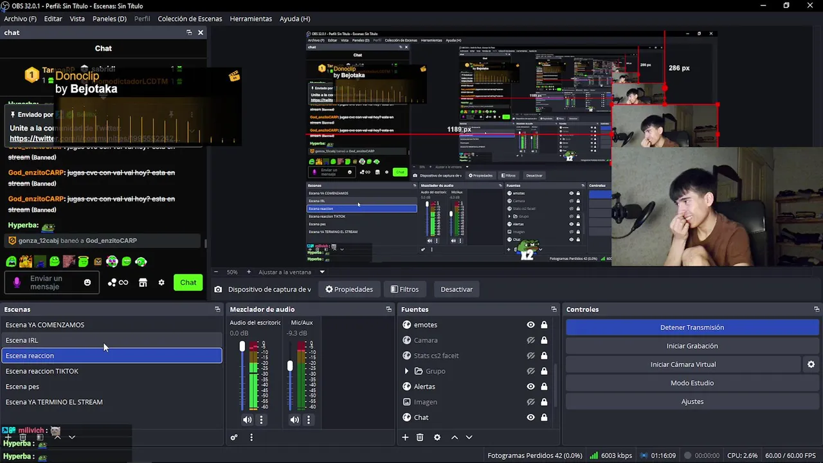This screenshot has height=463, width=823.
Task: Move source up in Fuentes list
Action: pyautogui.click(x=455, y=437)
